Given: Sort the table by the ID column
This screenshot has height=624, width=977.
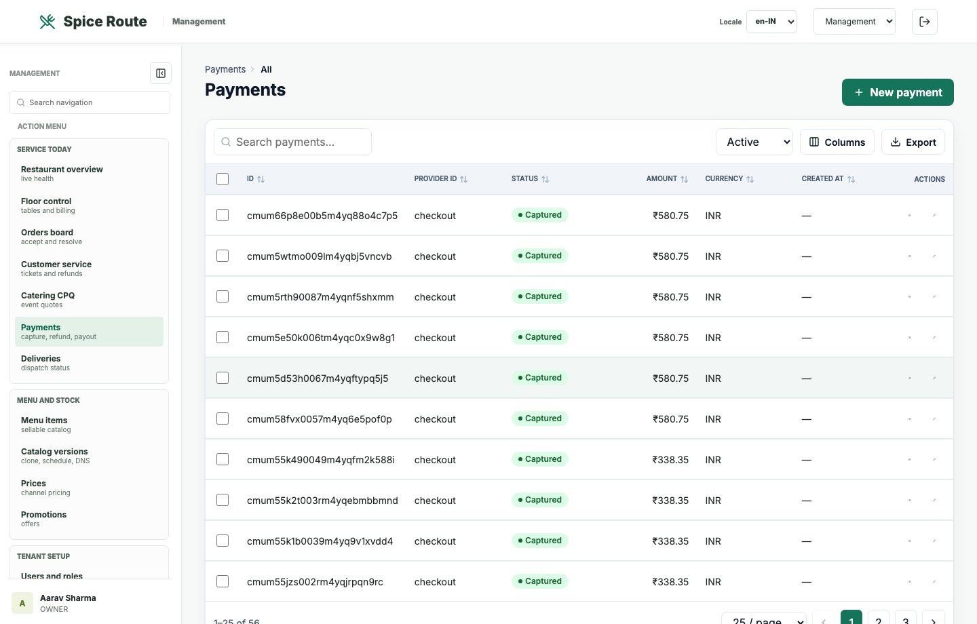Looking at the screenshot, I should click(x=261, y=179).
